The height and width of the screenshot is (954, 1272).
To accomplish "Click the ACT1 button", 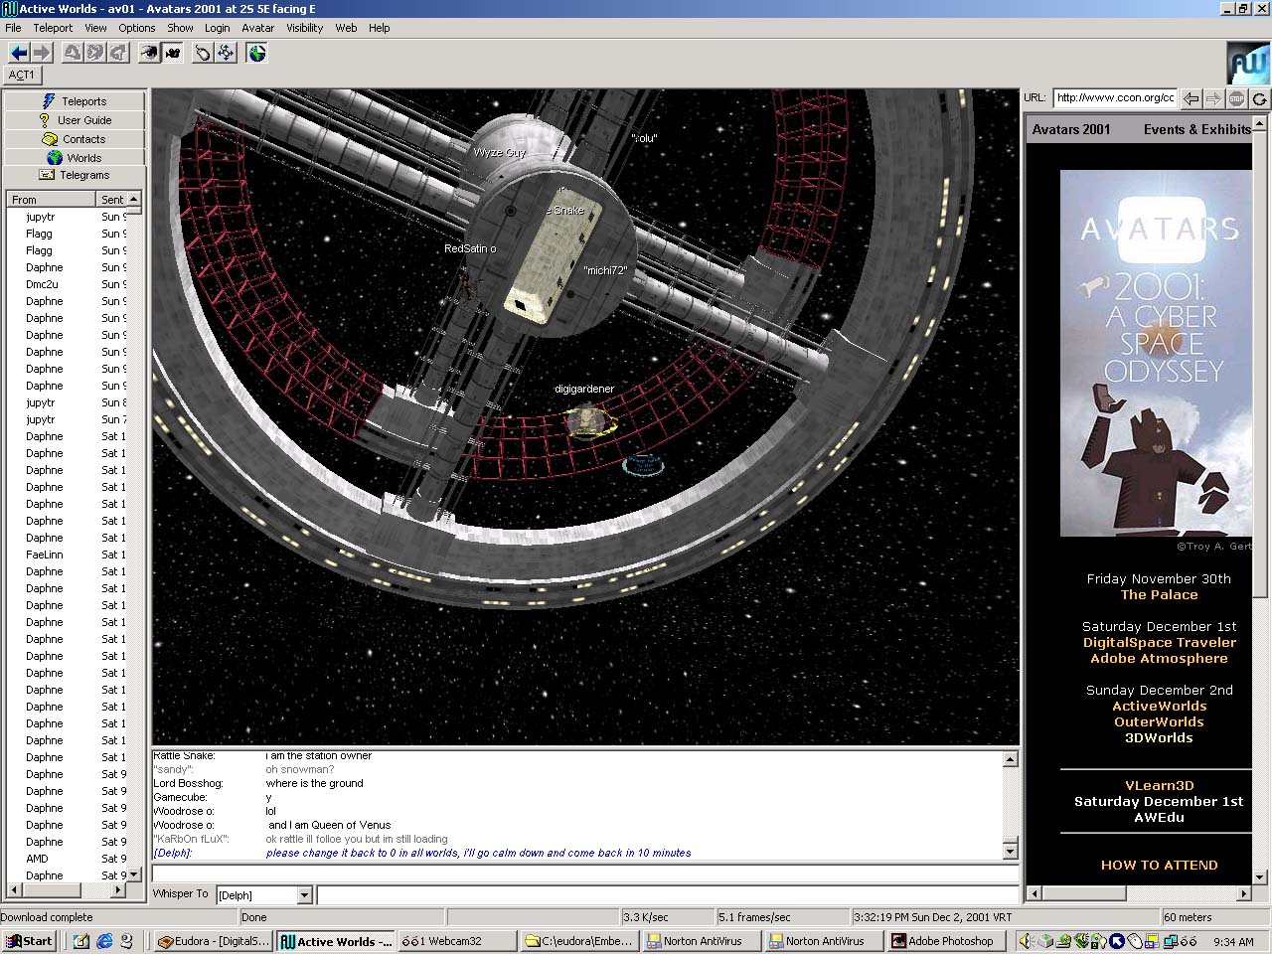I will (22, 75).
